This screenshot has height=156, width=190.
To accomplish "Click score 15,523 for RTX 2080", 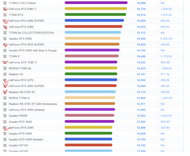I will [x=141, y=27].
